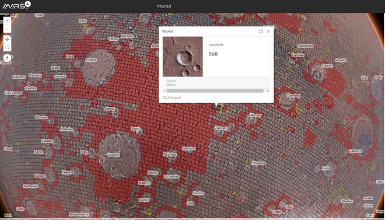Screen dimensions: 385x220
Task: Open the Rachel crater thumbnail image
Action: pyautogui.click(x=183, y=57)
